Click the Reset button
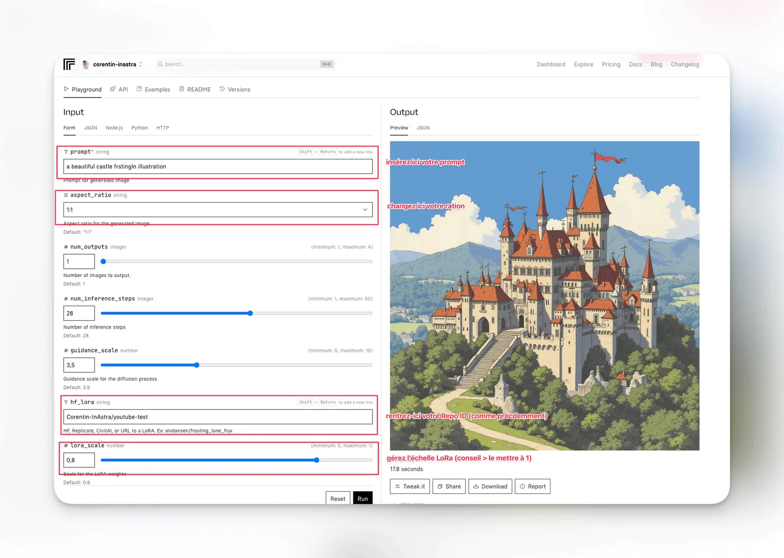Image resolution: width=784 pixels, height=558 pixels. click(x=338, y=498)
